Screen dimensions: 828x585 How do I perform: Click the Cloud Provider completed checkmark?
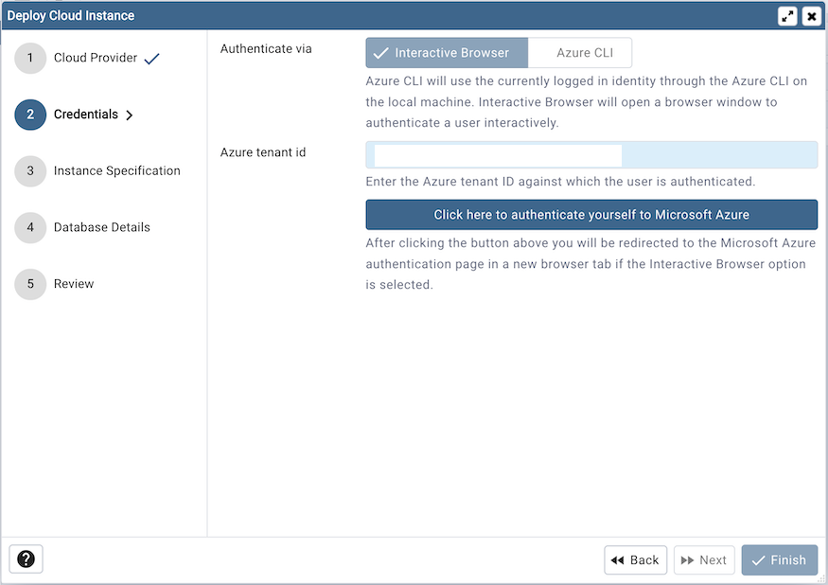point(150,57)
